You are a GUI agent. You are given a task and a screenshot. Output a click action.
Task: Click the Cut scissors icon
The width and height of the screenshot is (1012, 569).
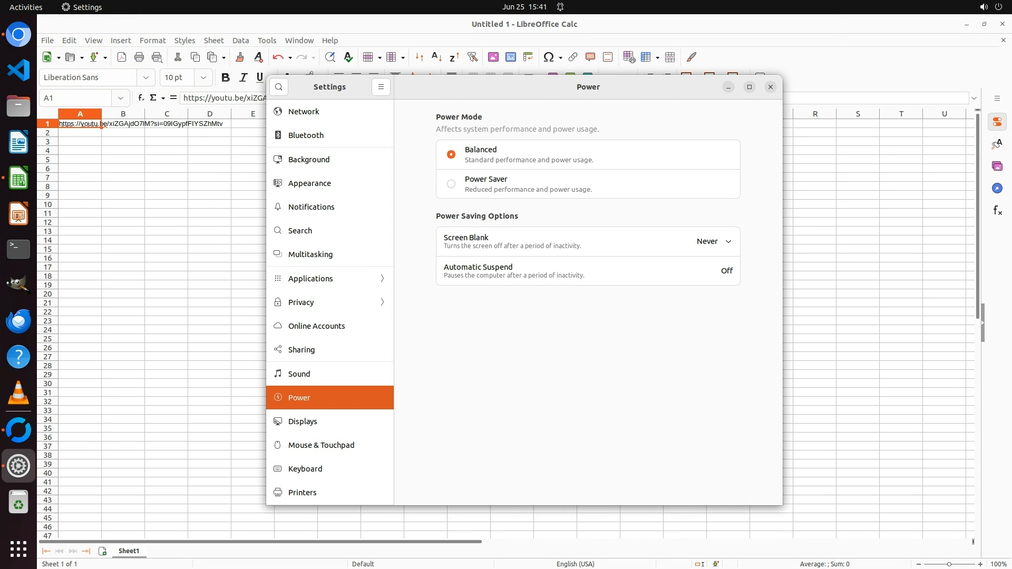click(x=178, y=57)
